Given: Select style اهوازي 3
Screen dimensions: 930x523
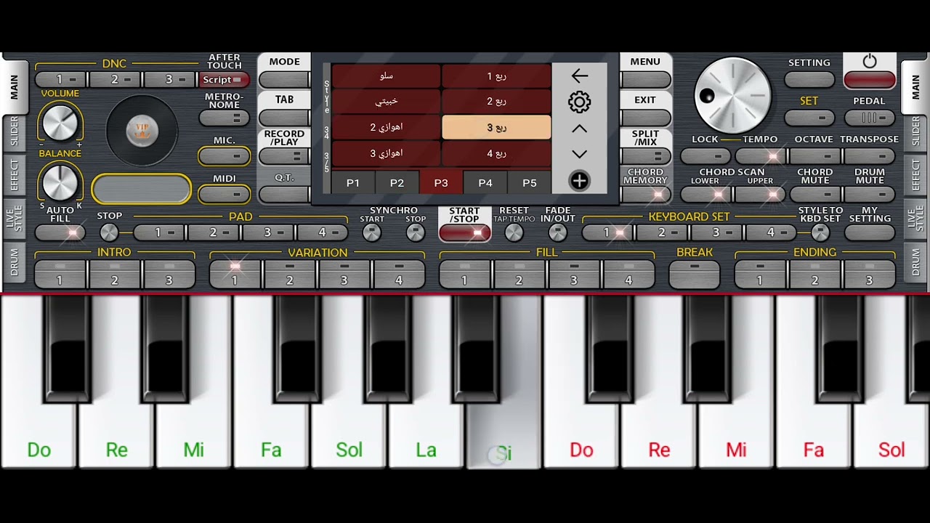Looking at the screenshot, I should point(387,153).
